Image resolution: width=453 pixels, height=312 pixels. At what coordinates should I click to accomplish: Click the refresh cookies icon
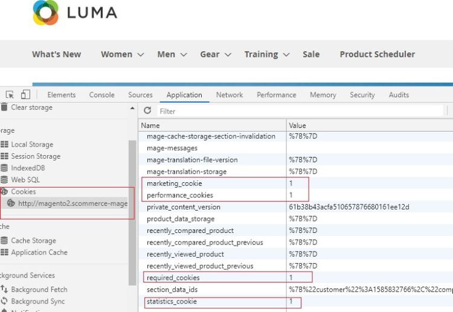(x=147, y=111)
